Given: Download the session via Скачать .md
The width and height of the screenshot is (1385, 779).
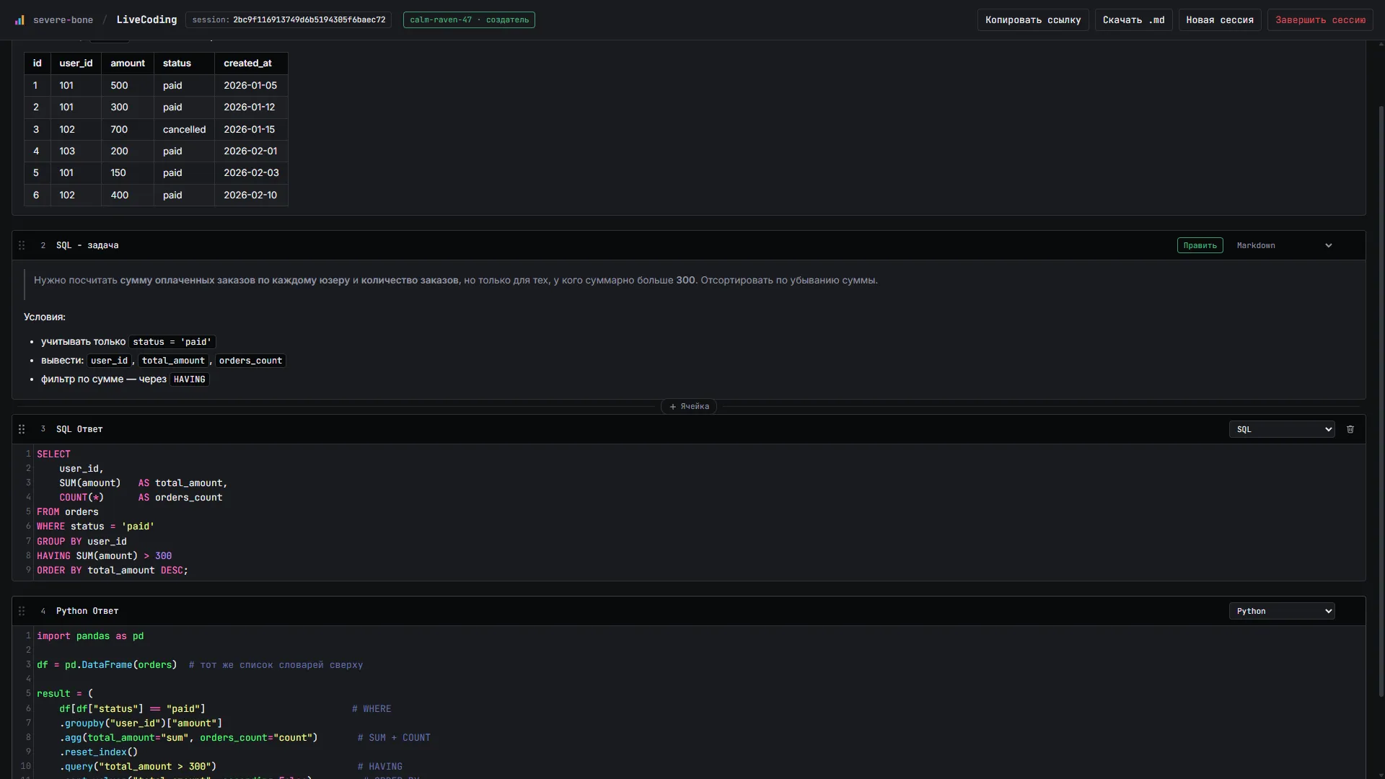Looking at the screenshot, I should pos(1133,20).
